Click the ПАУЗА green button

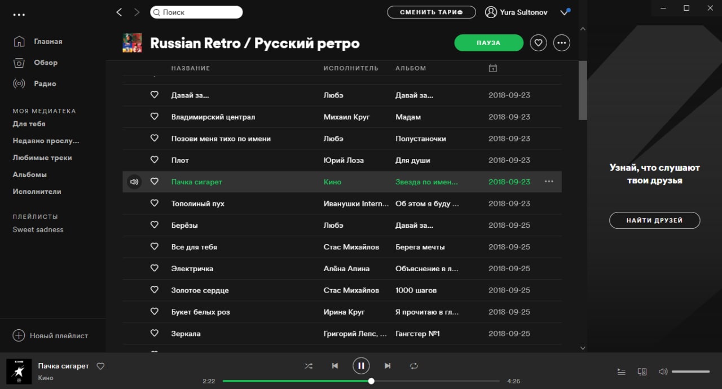tap(488, 43)
